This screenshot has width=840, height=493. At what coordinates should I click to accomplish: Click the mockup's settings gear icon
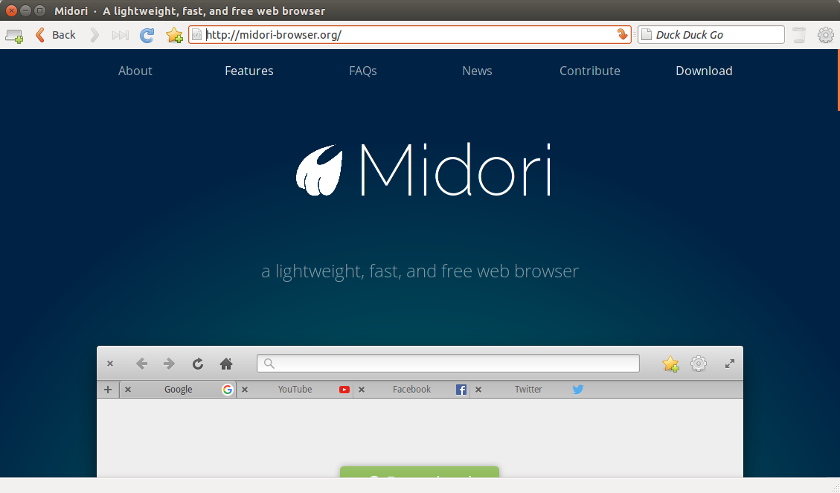point(699,364)
